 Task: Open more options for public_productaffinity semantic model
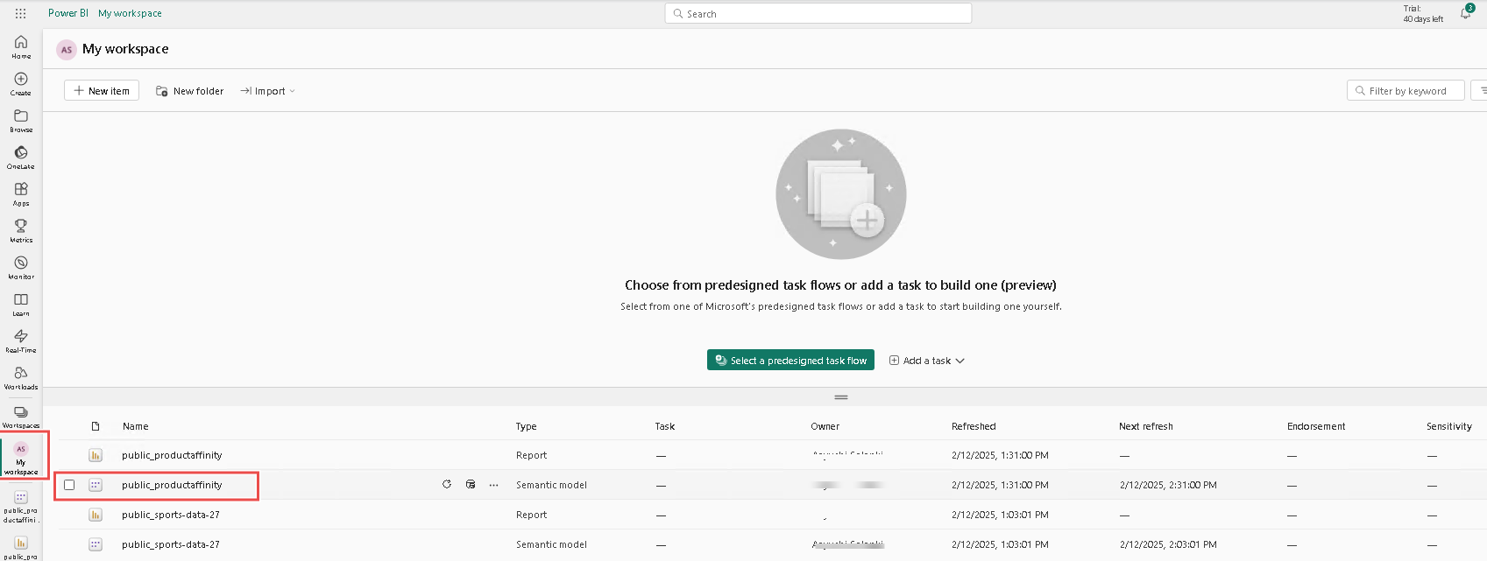[494, 485]
